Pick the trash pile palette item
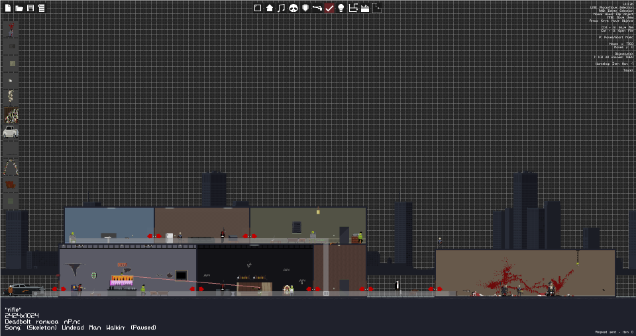 pos(11,115)
